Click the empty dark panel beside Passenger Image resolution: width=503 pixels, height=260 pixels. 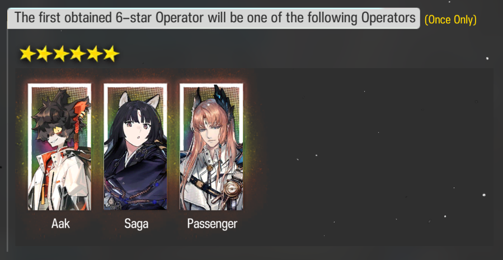372,157
